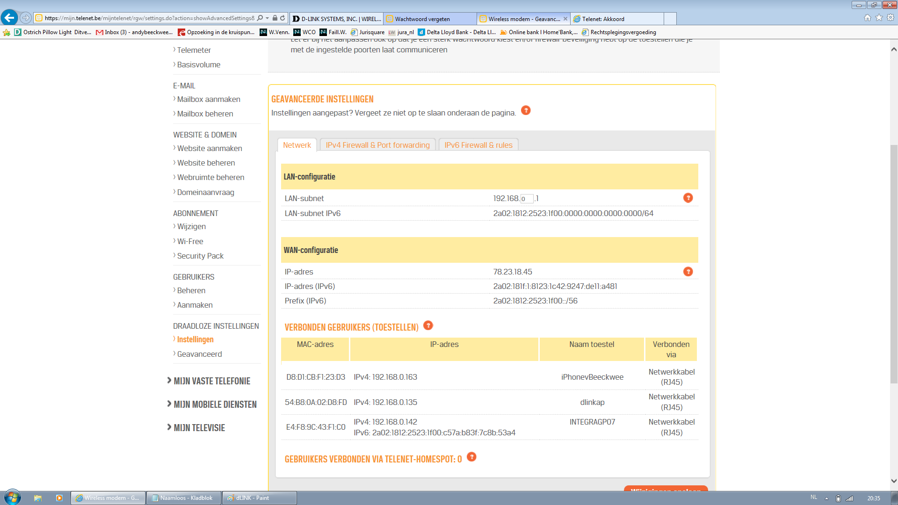The image size is (898, 505).
Task: Open Mailbox beheren link
Action: click(205, 114)
